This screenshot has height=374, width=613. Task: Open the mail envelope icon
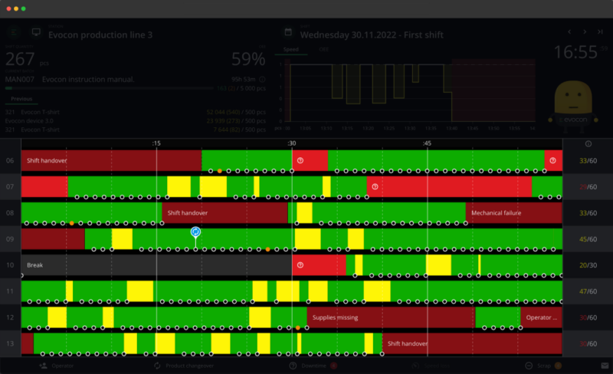click(x=605, y=366)
